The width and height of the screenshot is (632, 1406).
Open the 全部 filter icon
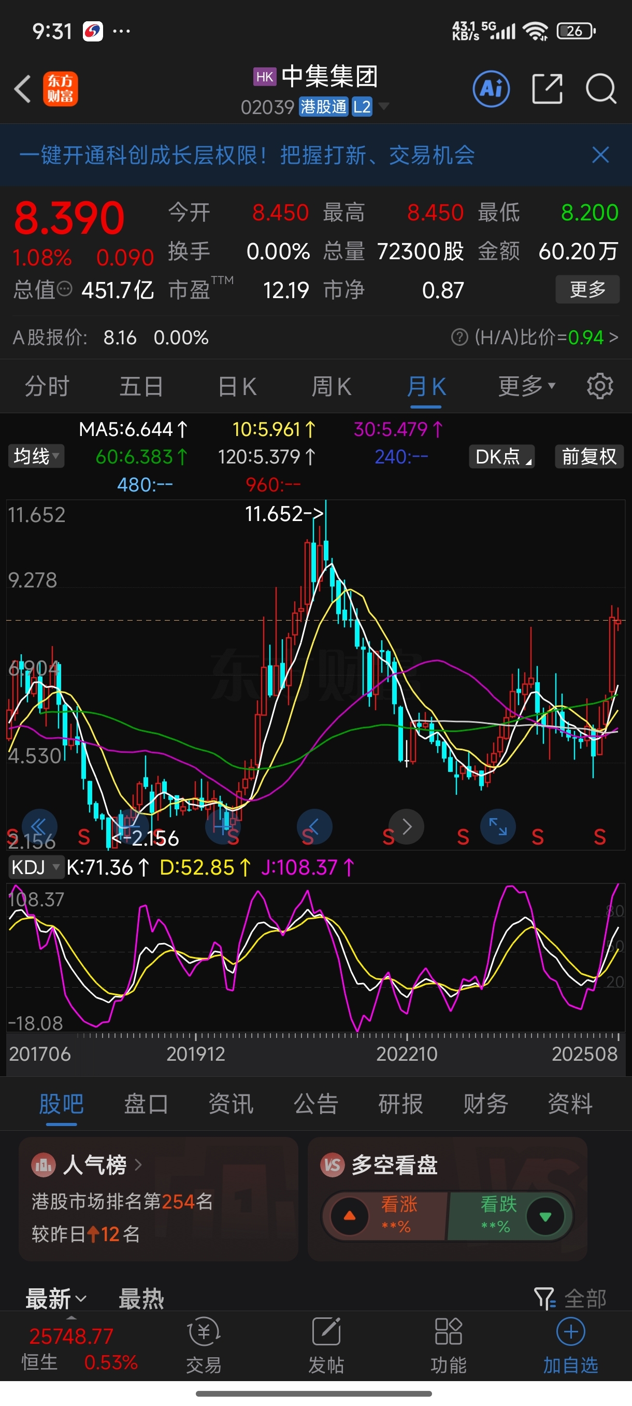pyautogui.click(x=544, y=1299)
